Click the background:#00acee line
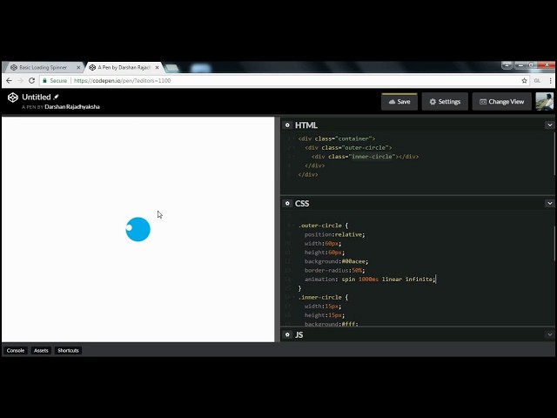 (336, 261)
